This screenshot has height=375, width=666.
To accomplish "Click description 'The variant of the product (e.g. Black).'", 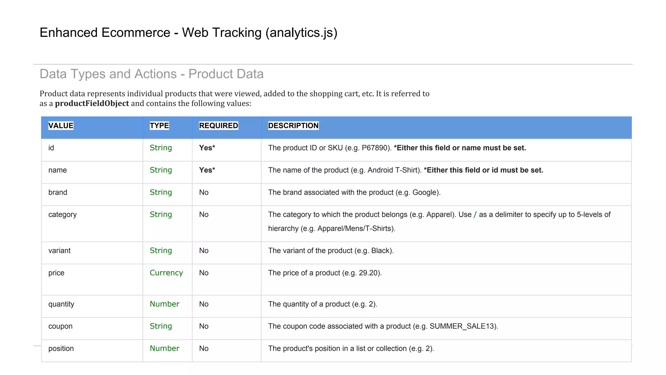I will (x=331, y=251).
